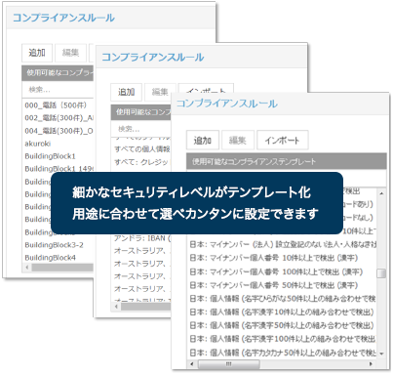Click コンプライアンスルール title of front window
393x375 pixels.
coord(226,104)
